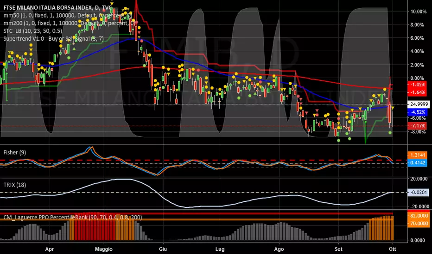
Task: Click the Maggio date on time axis
Action: [103, 249]
